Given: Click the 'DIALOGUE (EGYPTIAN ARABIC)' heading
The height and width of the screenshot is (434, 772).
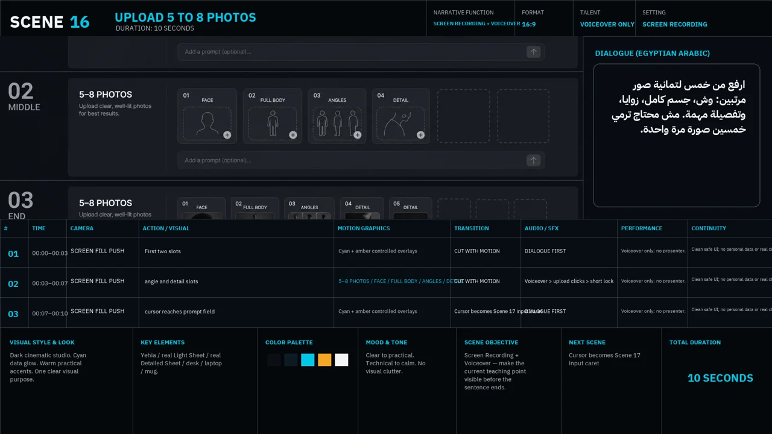Looking at the screenshot, I should pyautogui.click(x=653, y=53).
